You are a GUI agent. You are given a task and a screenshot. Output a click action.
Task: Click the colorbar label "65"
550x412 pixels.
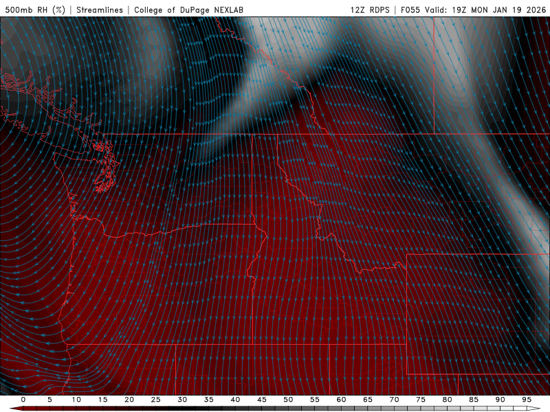pyautogui.click(x=368, y=400)
